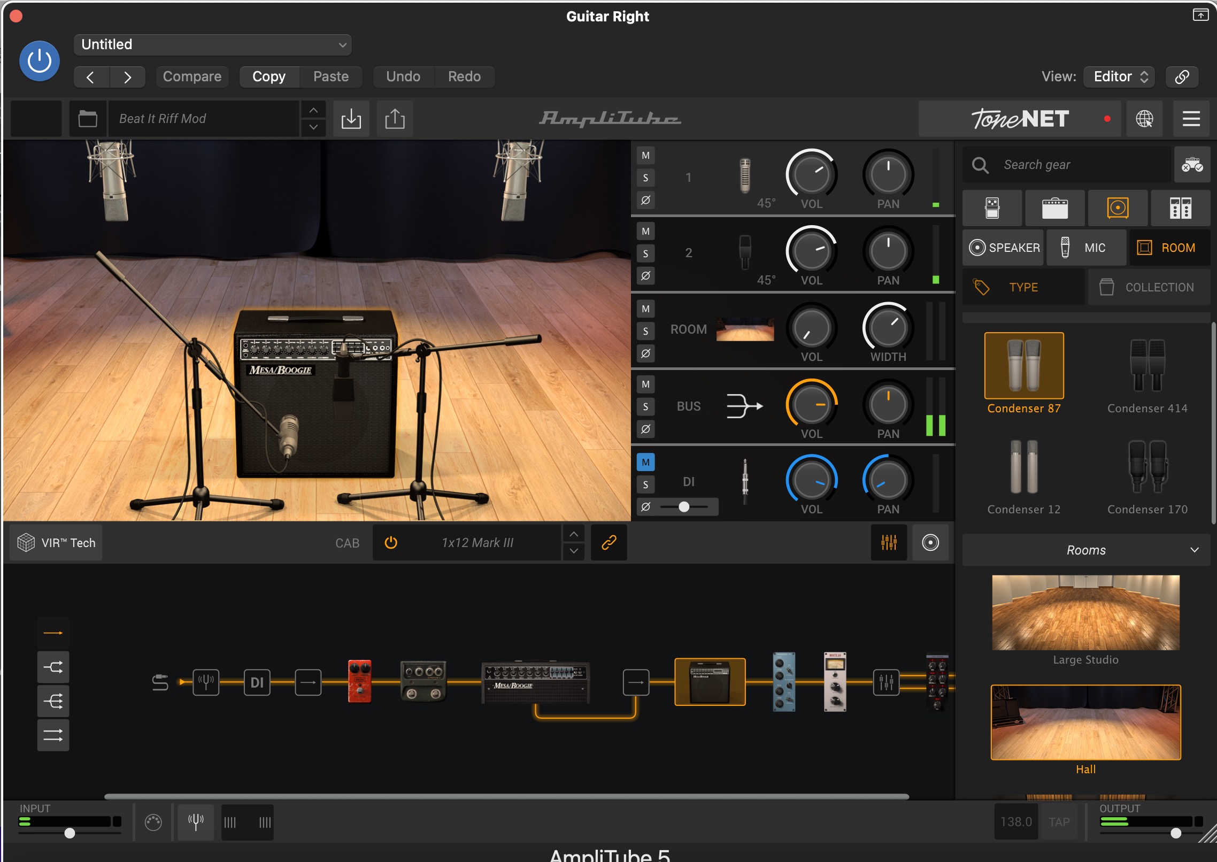This screenshot has width=1217, height=862.
Task: Step to the previous preset with up arrow
Action: click(x=313, y=110)
